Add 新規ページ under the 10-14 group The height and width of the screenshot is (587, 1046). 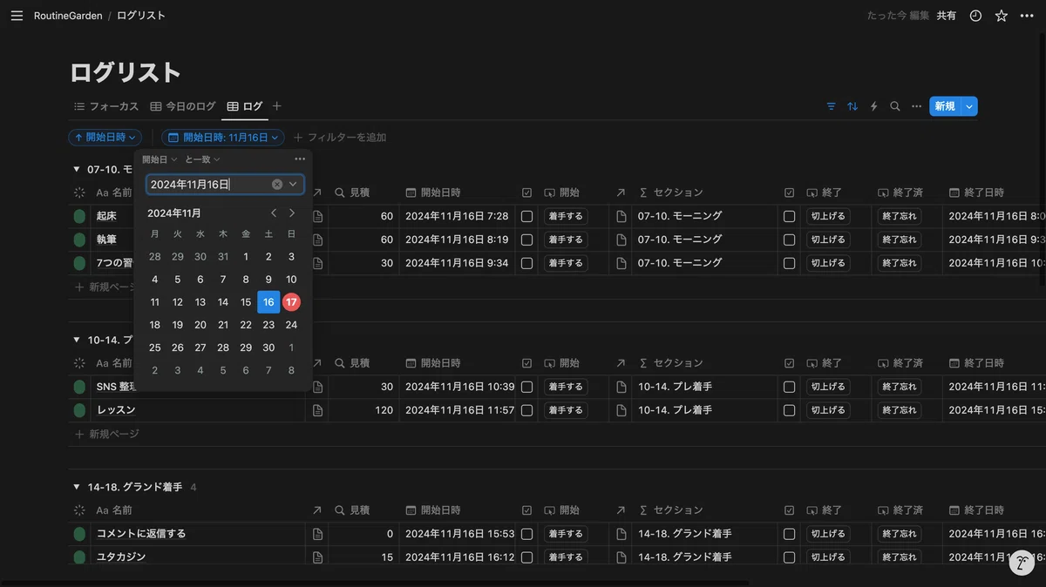pyautogui.click(x=106, y=434)
